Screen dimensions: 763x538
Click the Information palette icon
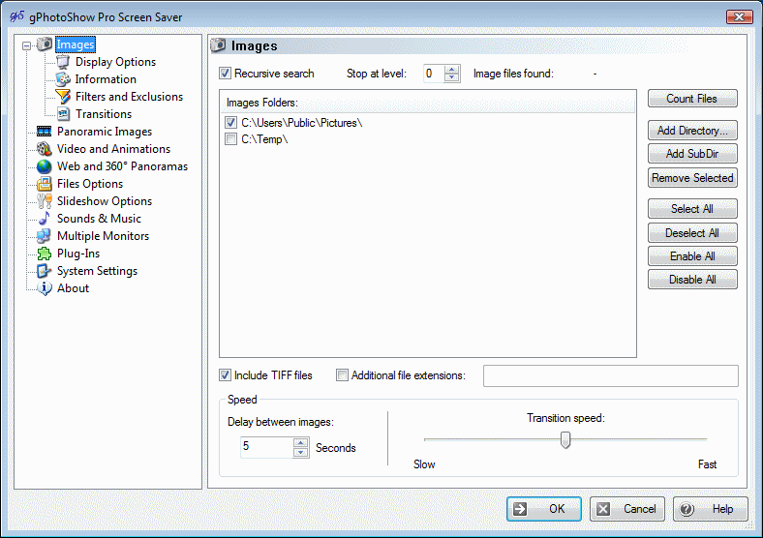(63, 79)
